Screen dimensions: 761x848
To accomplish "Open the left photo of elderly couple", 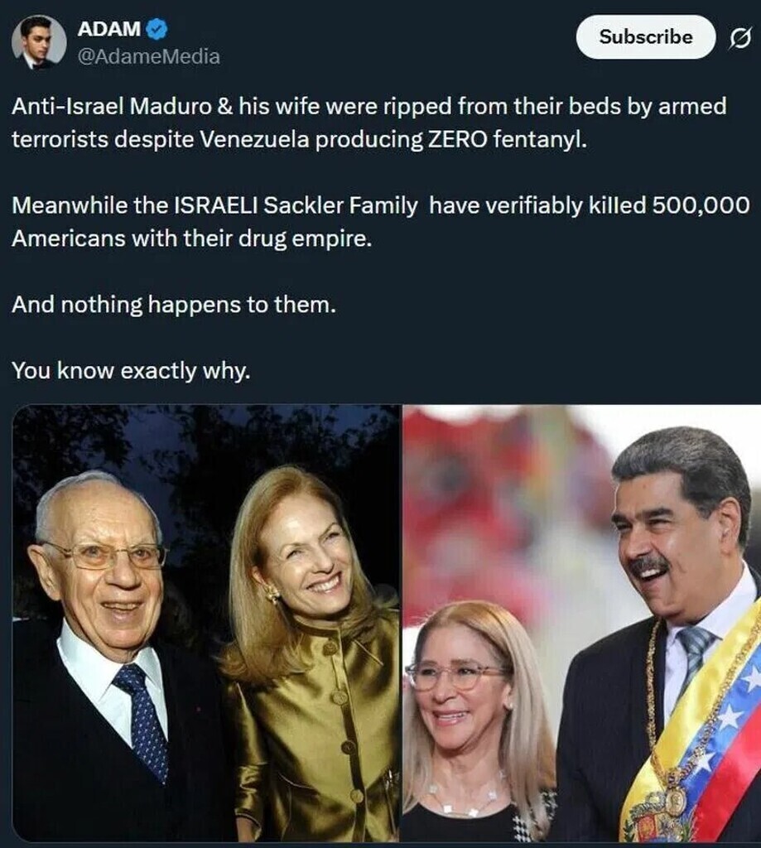I will [205, 623].
